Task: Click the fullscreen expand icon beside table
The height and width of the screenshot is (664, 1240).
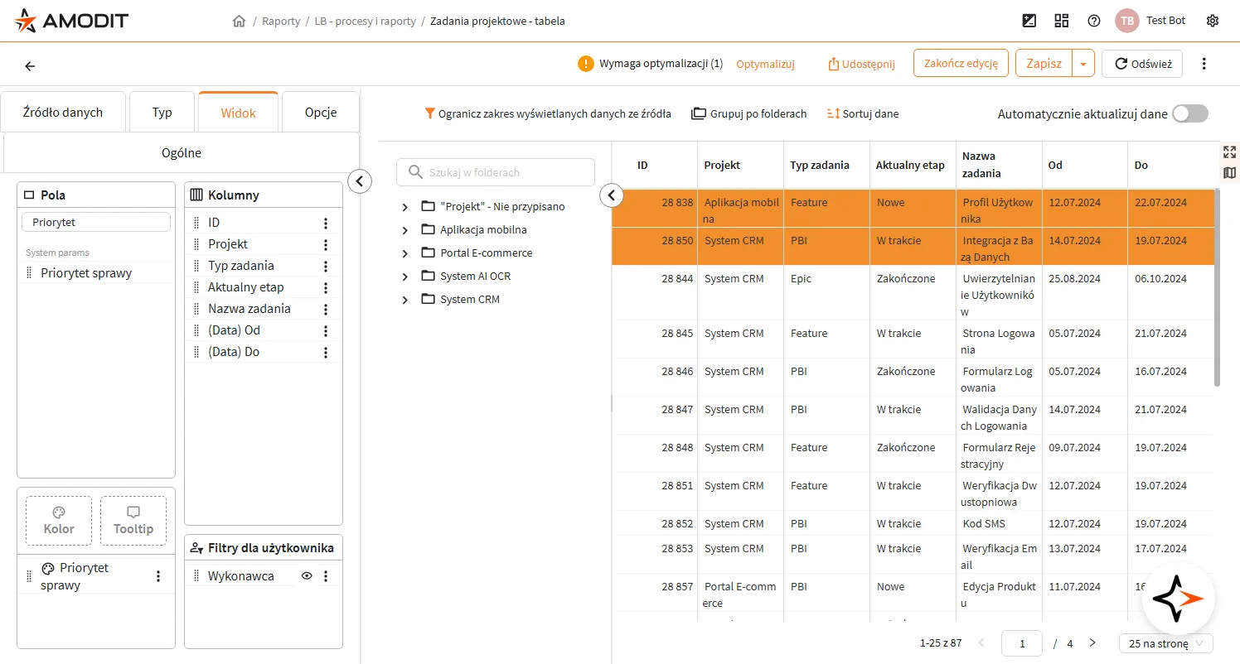Action: [1229, 152]
